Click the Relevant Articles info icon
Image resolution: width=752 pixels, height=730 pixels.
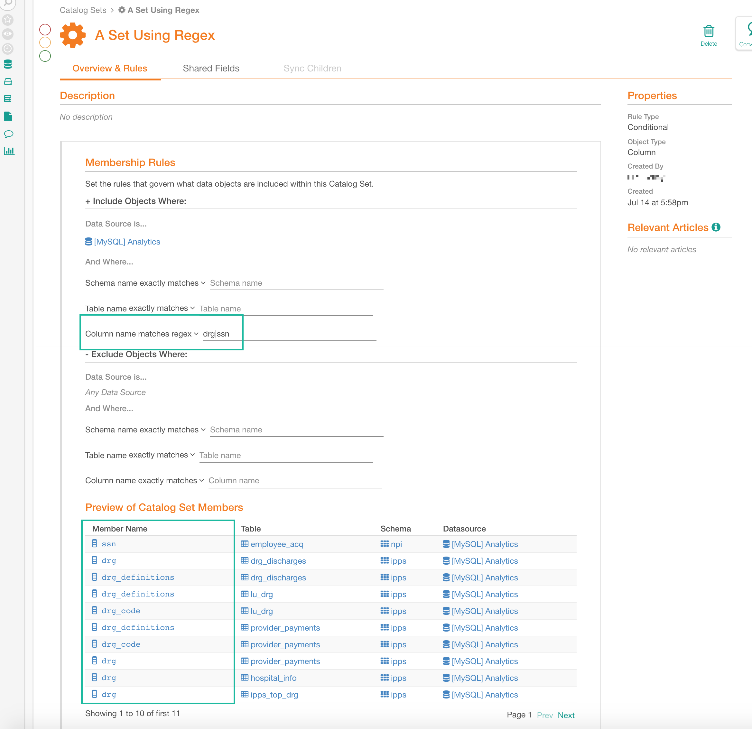click(x=716, y=227)
